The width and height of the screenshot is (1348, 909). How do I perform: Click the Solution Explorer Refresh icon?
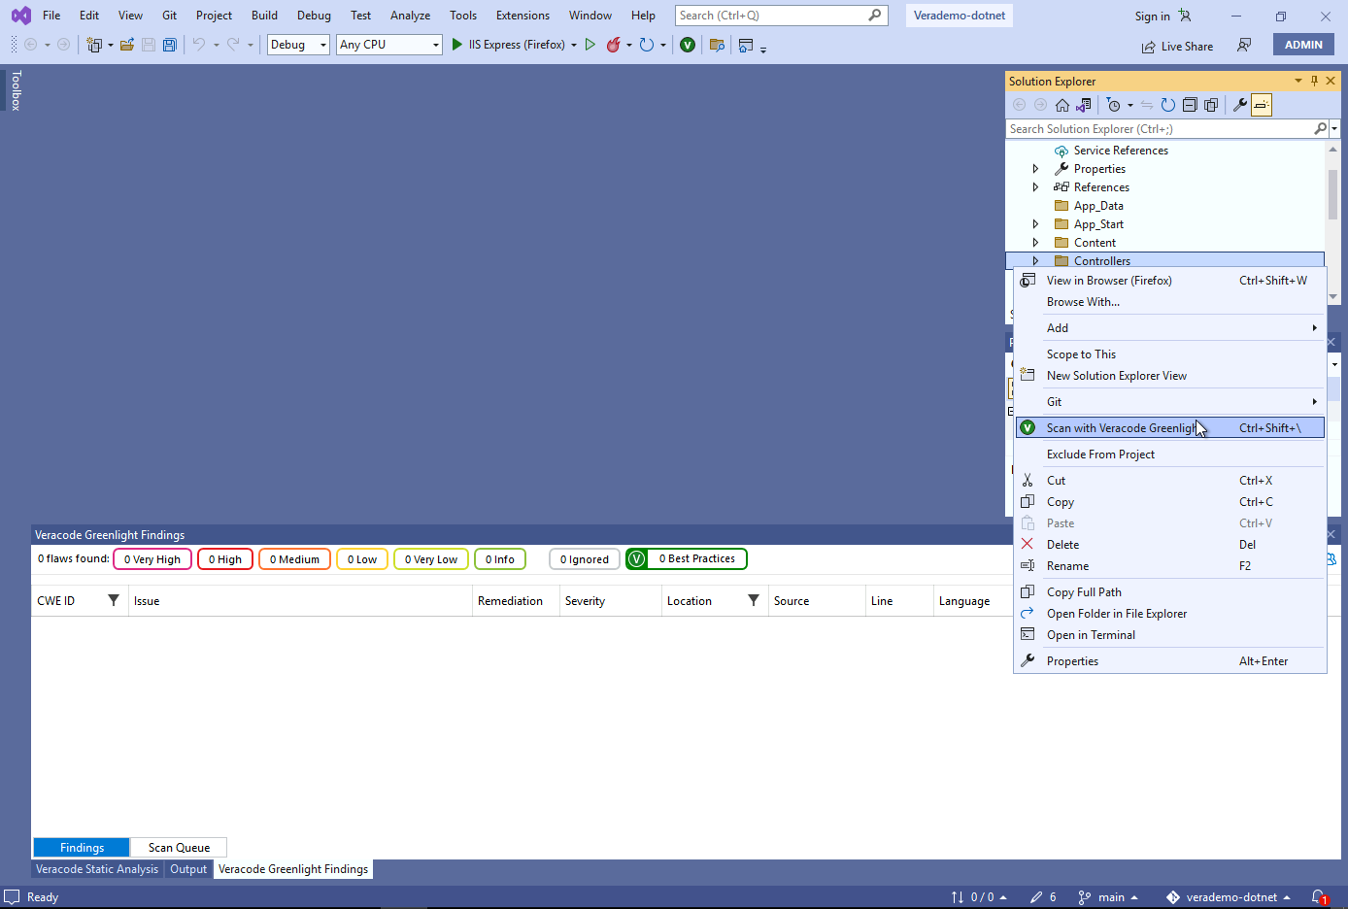point(1168,105)
